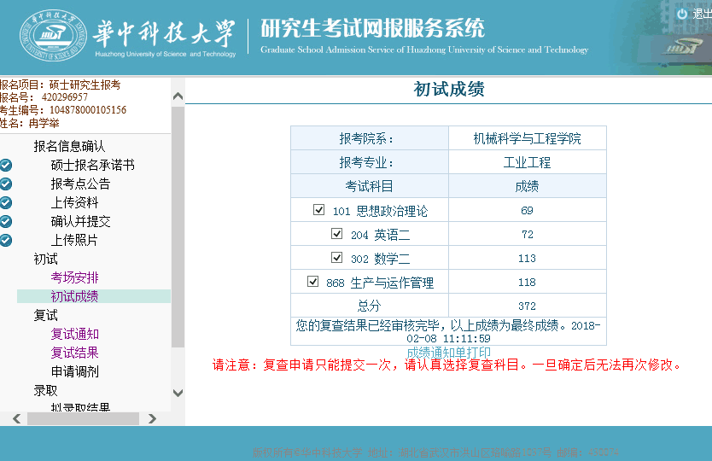
Task: Click checkmark icon beside 硕士报名承诺书
Action: click(x=6, y=165)
